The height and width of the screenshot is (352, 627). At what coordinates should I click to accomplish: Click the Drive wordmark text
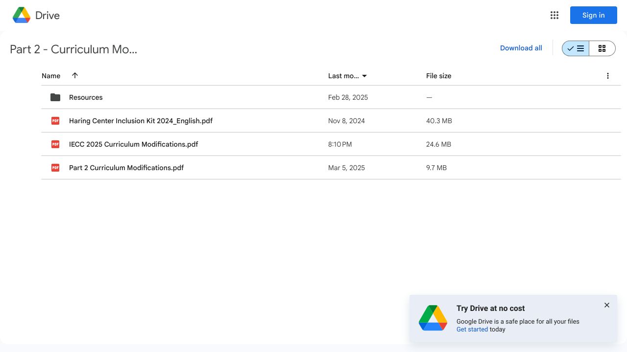pos(48,15)
